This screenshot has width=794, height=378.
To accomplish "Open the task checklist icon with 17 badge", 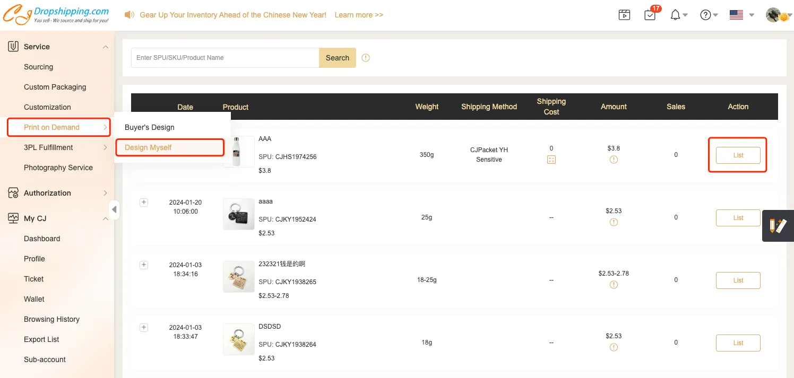I will [650, 15].
